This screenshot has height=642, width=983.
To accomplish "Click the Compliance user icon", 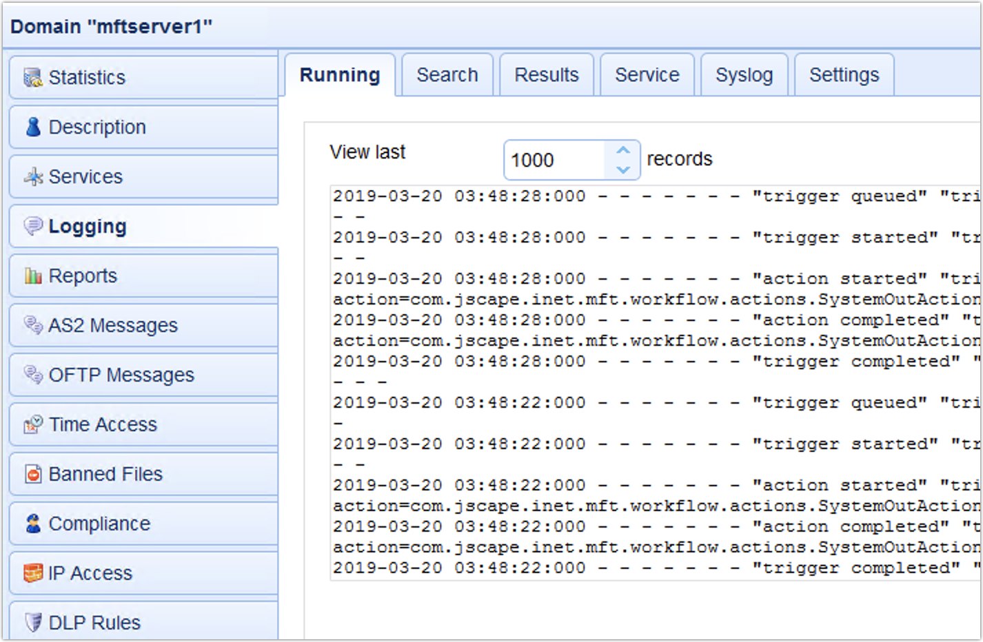I will coord(32,524).
